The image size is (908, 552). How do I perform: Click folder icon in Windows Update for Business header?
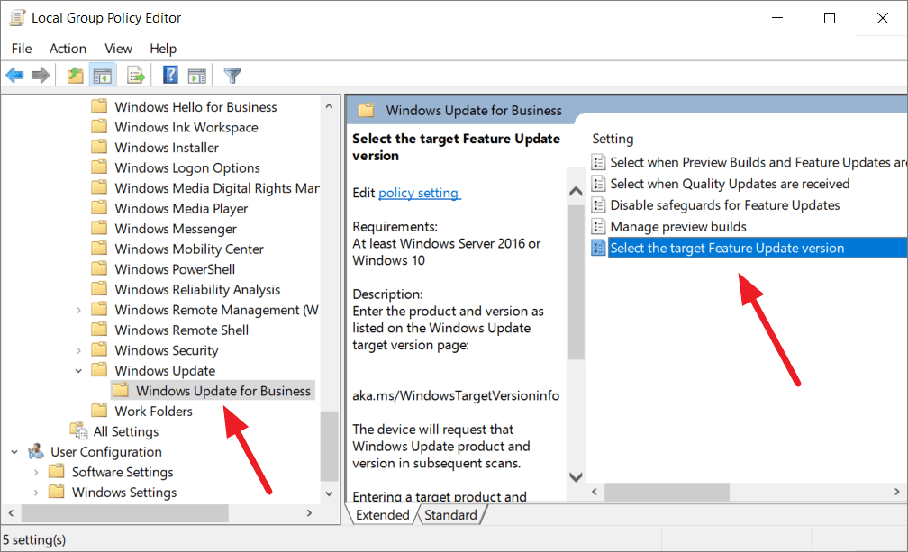(366, 110)
